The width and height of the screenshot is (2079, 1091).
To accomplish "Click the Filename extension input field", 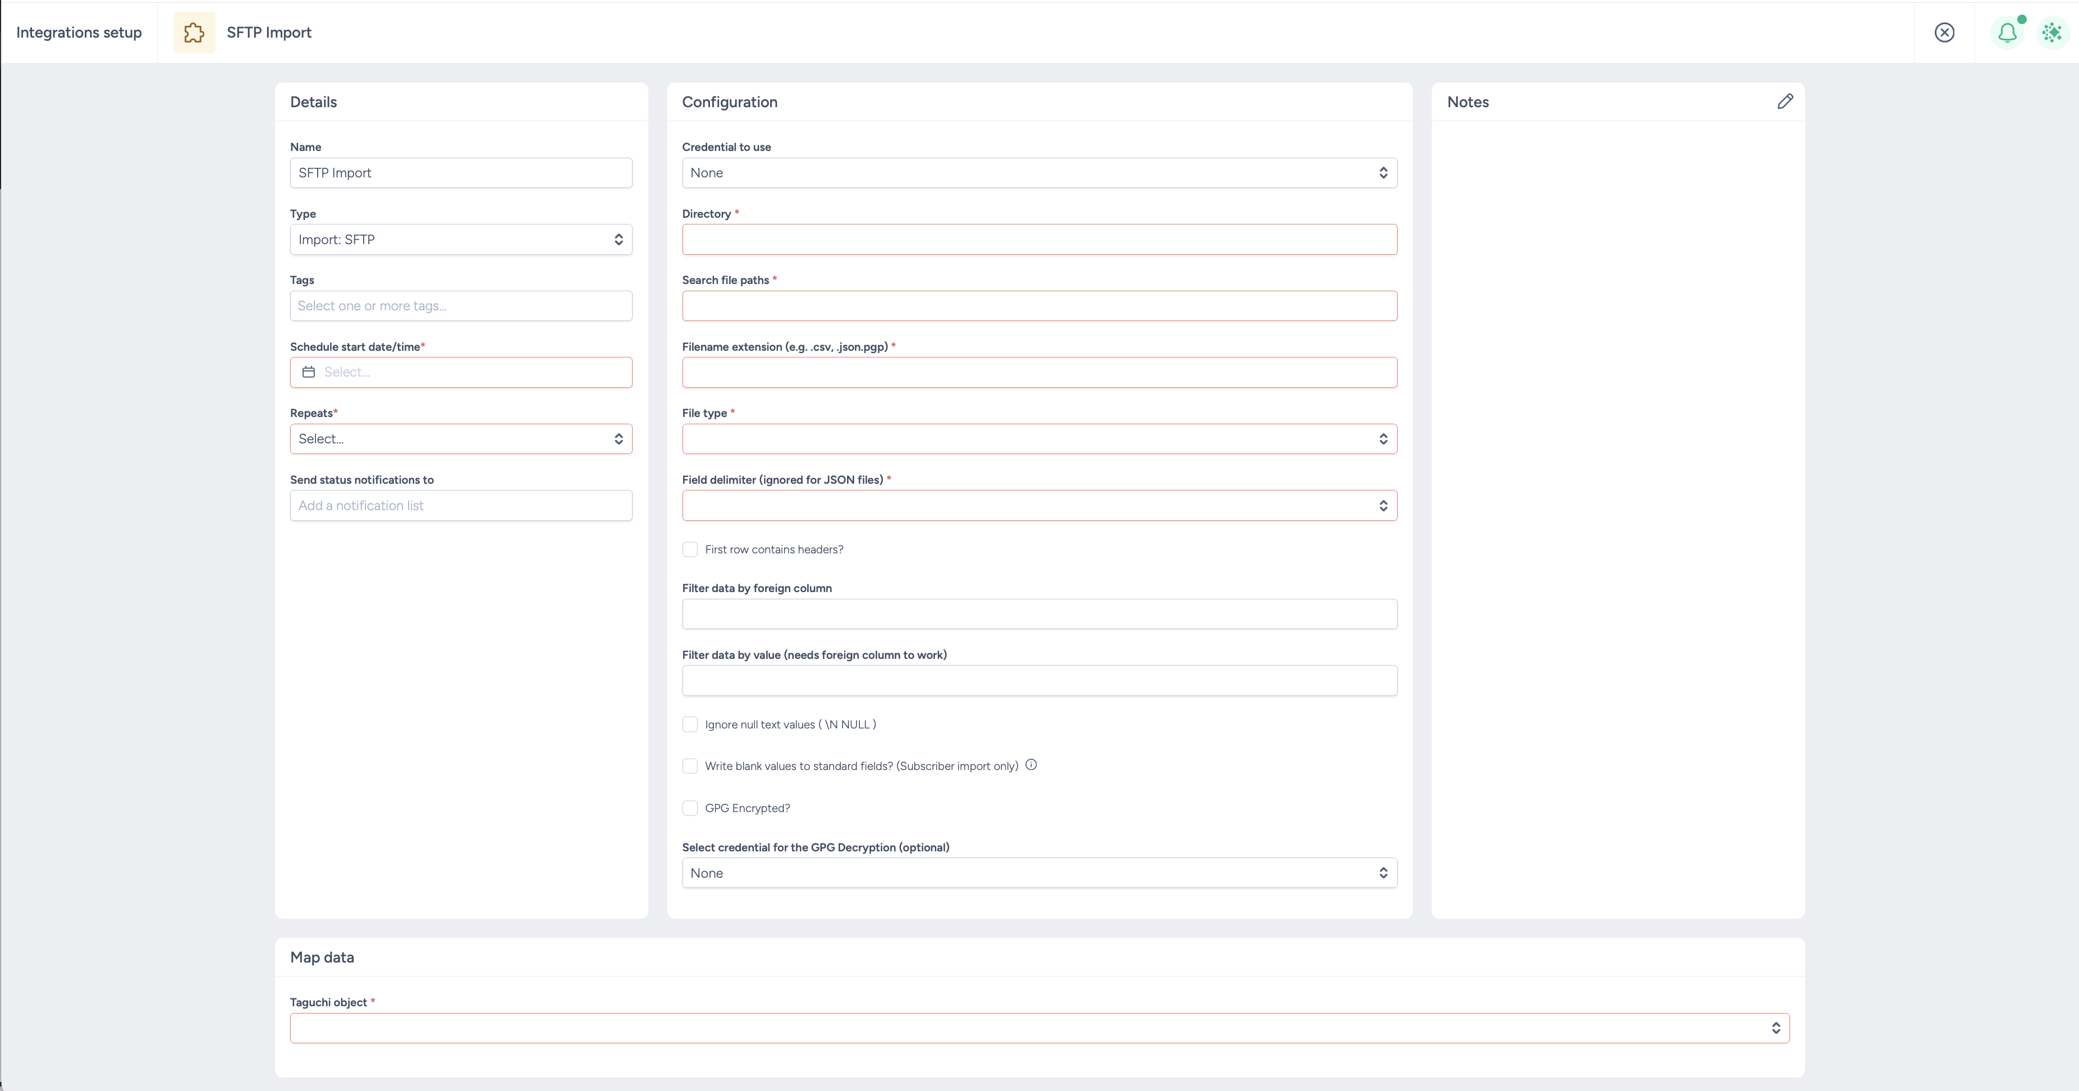I will point(1039,372).
